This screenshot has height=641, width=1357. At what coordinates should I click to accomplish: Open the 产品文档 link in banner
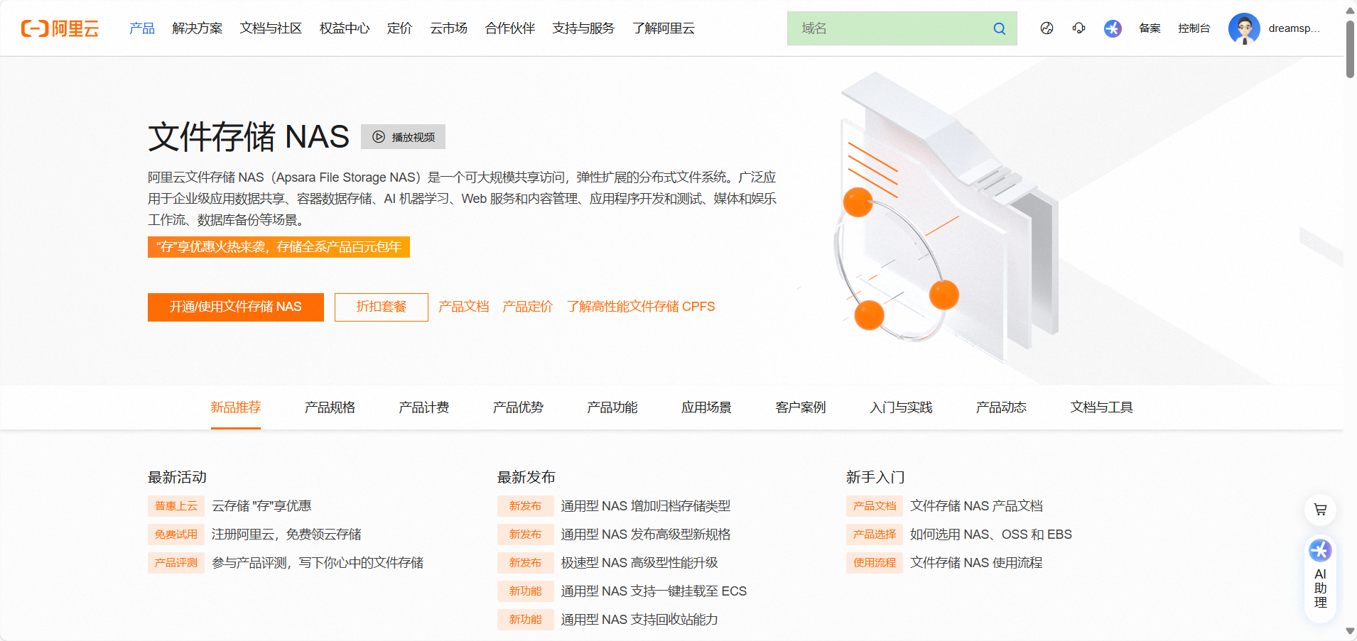464,307
